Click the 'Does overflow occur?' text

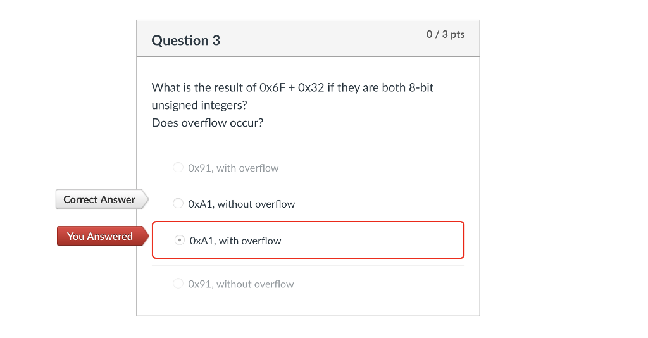[x=208, y=123]
